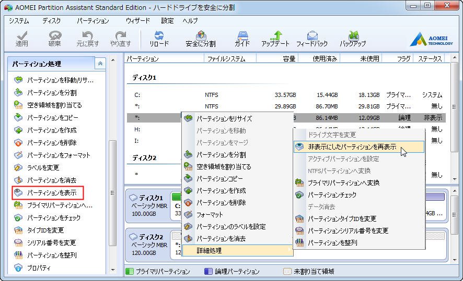Choose パーティションを分割 in context menu

point(237,155)
